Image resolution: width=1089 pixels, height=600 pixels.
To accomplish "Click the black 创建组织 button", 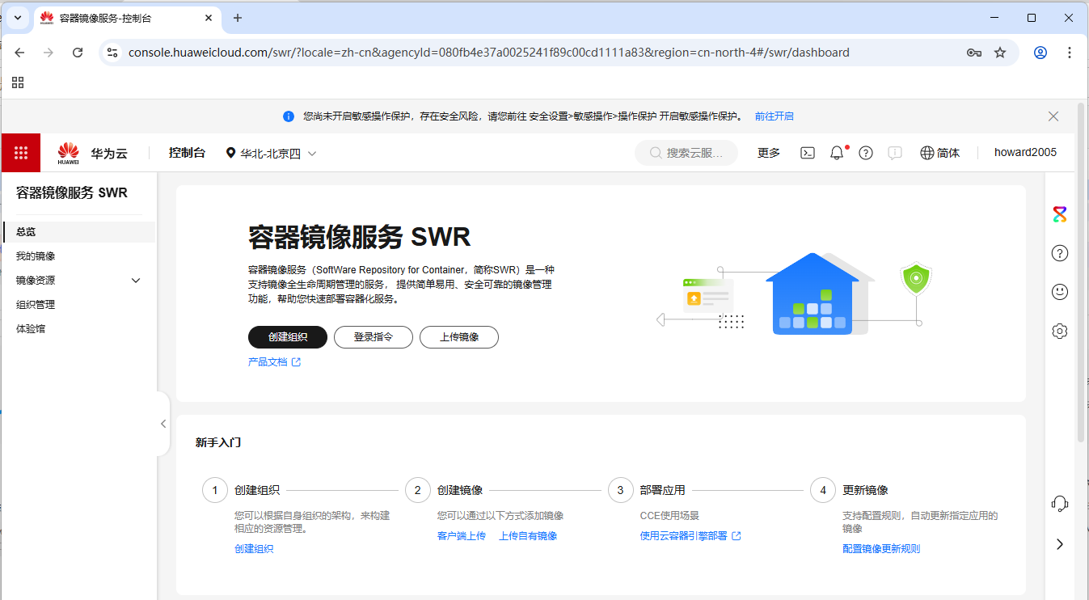I will (288, 337).
